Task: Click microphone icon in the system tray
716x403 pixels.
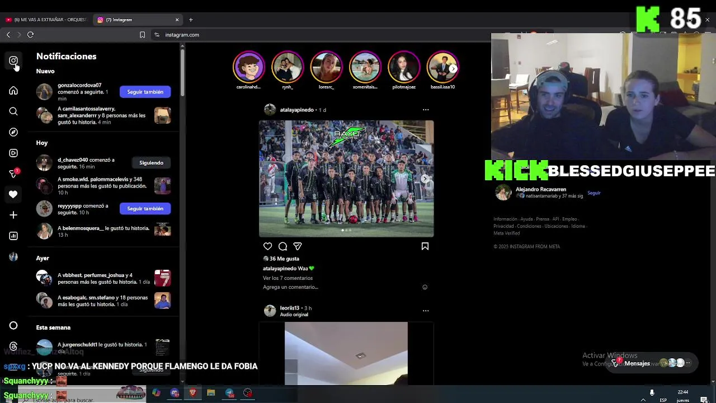Action: coord(652,392)
